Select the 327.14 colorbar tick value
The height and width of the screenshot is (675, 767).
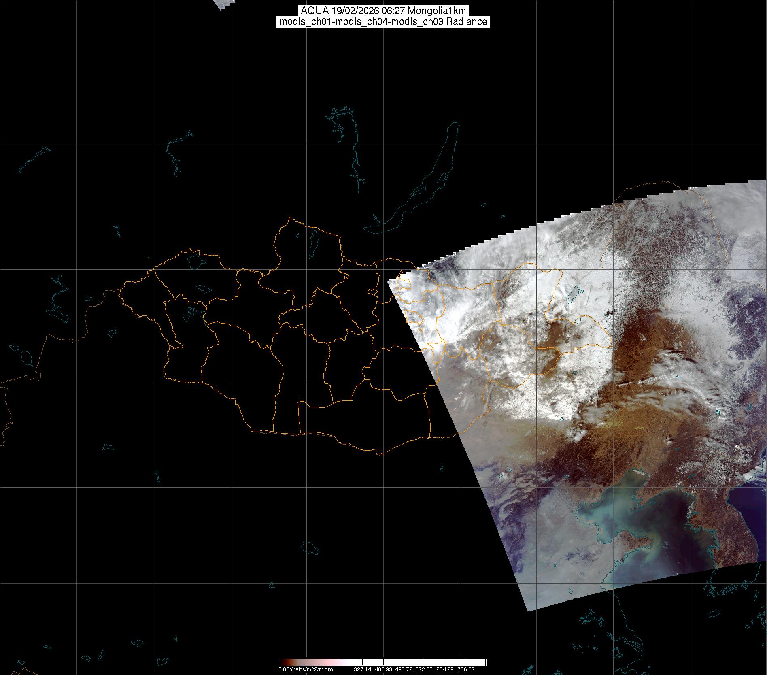tap(362, 669)
